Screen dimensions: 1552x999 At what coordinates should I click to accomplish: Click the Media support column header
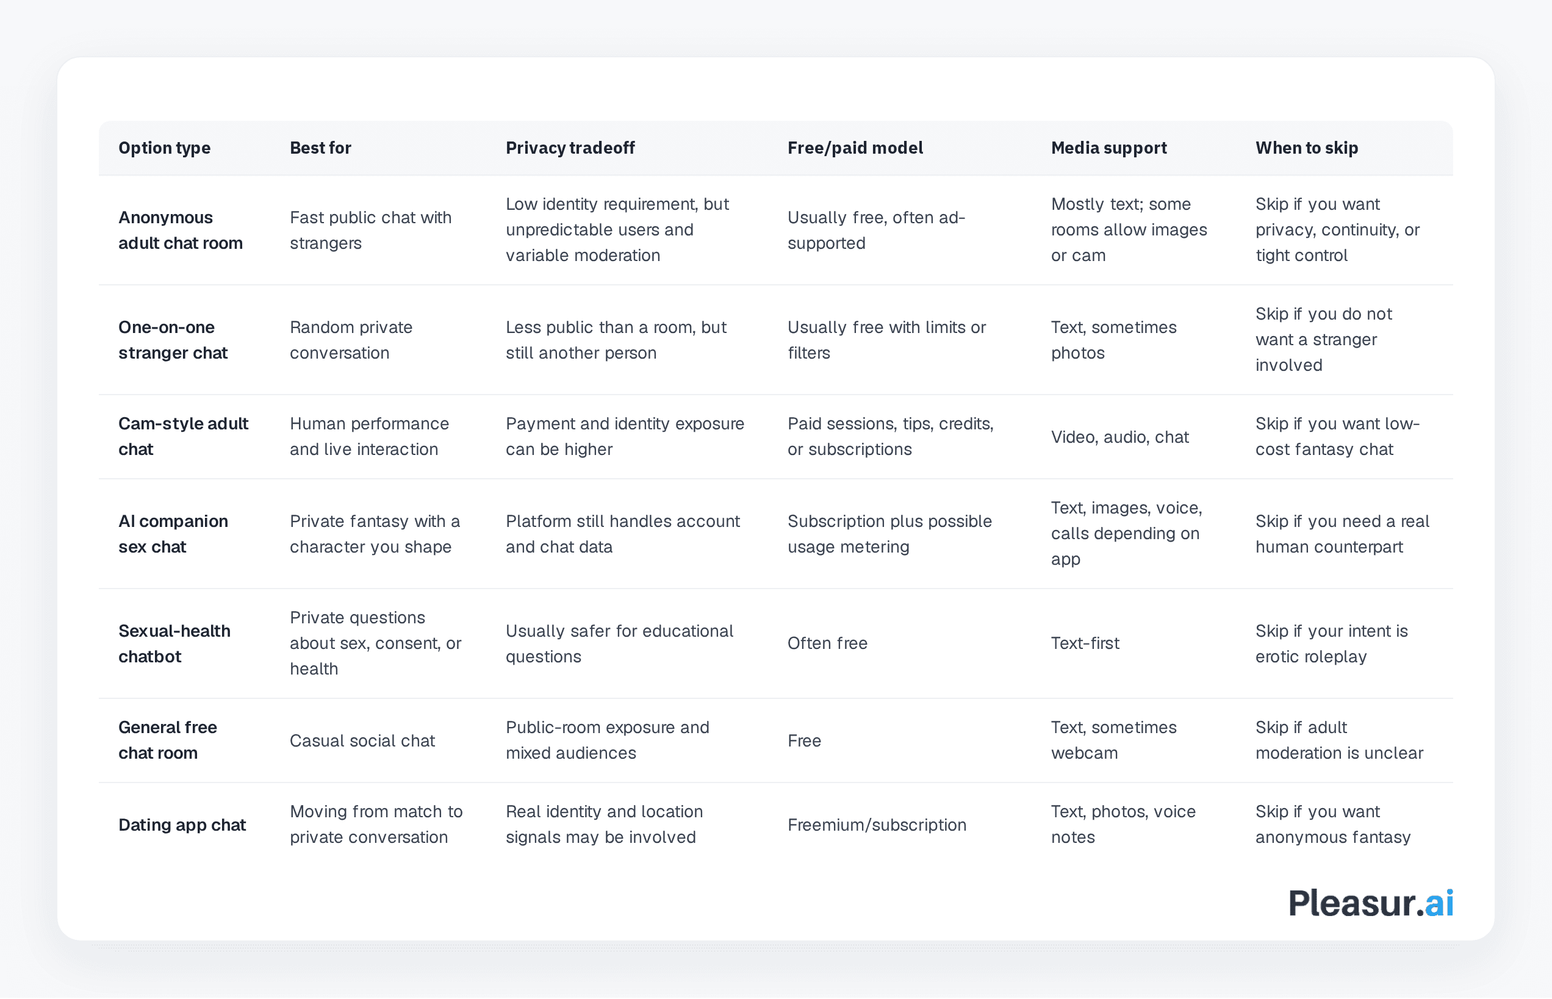[1108, 148]
